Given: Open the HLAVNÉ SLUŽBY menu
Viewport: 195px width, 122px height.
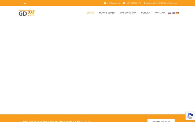Looking at the screenshot, I should tap(107, 13).
